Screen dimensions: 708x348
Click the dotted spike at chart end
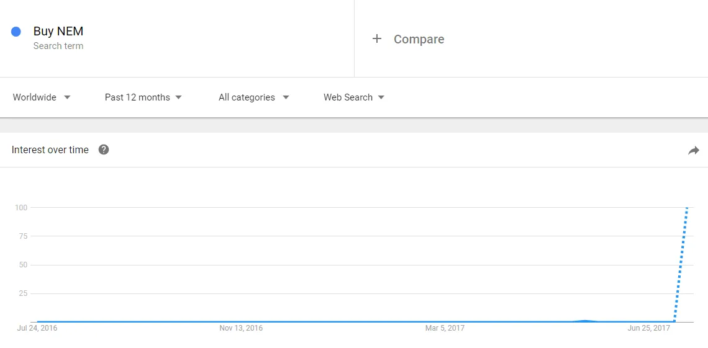[x=681, y=265]
